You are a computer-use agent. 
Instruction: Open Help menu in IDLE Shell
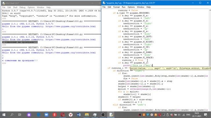tap(48, 7)
